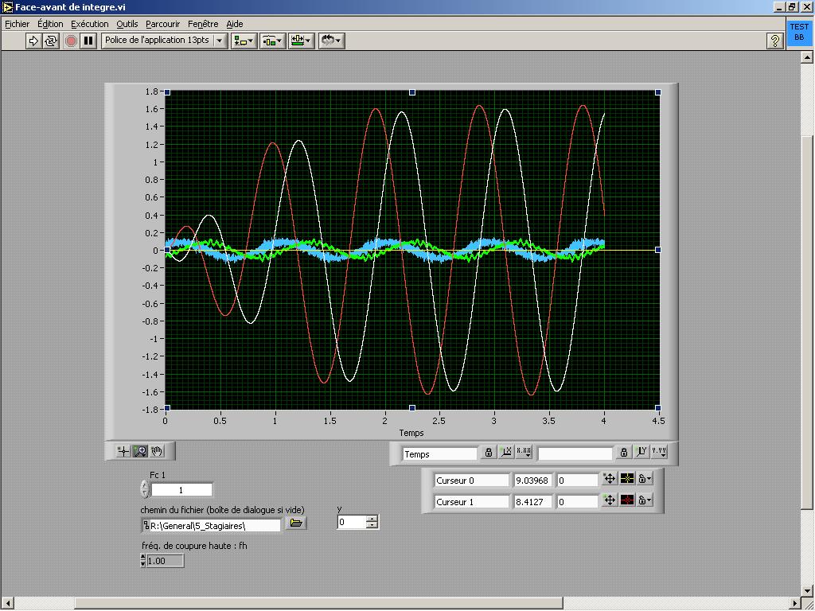Image resolution: width=815 pixels, height=611 pixels.
Task: Select the graph zoom magnifier tool
Action: click(140, 451)
